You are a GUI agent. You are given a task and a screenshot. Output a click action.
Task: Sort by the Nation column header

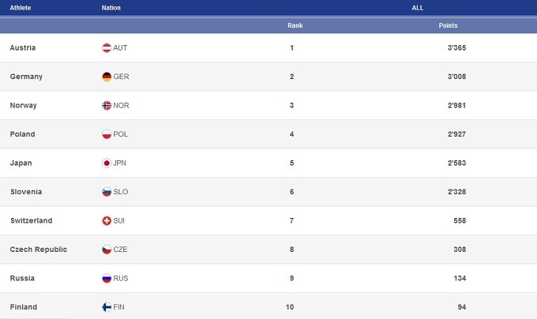(111, 8)
